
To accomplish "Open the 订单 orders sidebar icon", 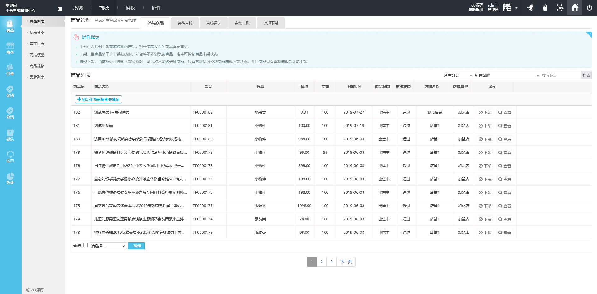I will (x=10, y=70).
